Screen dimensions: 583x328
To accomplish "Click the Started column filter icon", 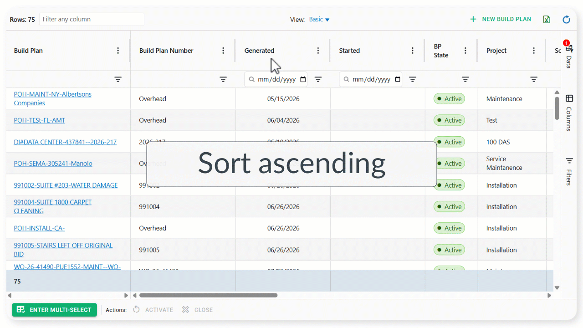I will pos(413,79).
